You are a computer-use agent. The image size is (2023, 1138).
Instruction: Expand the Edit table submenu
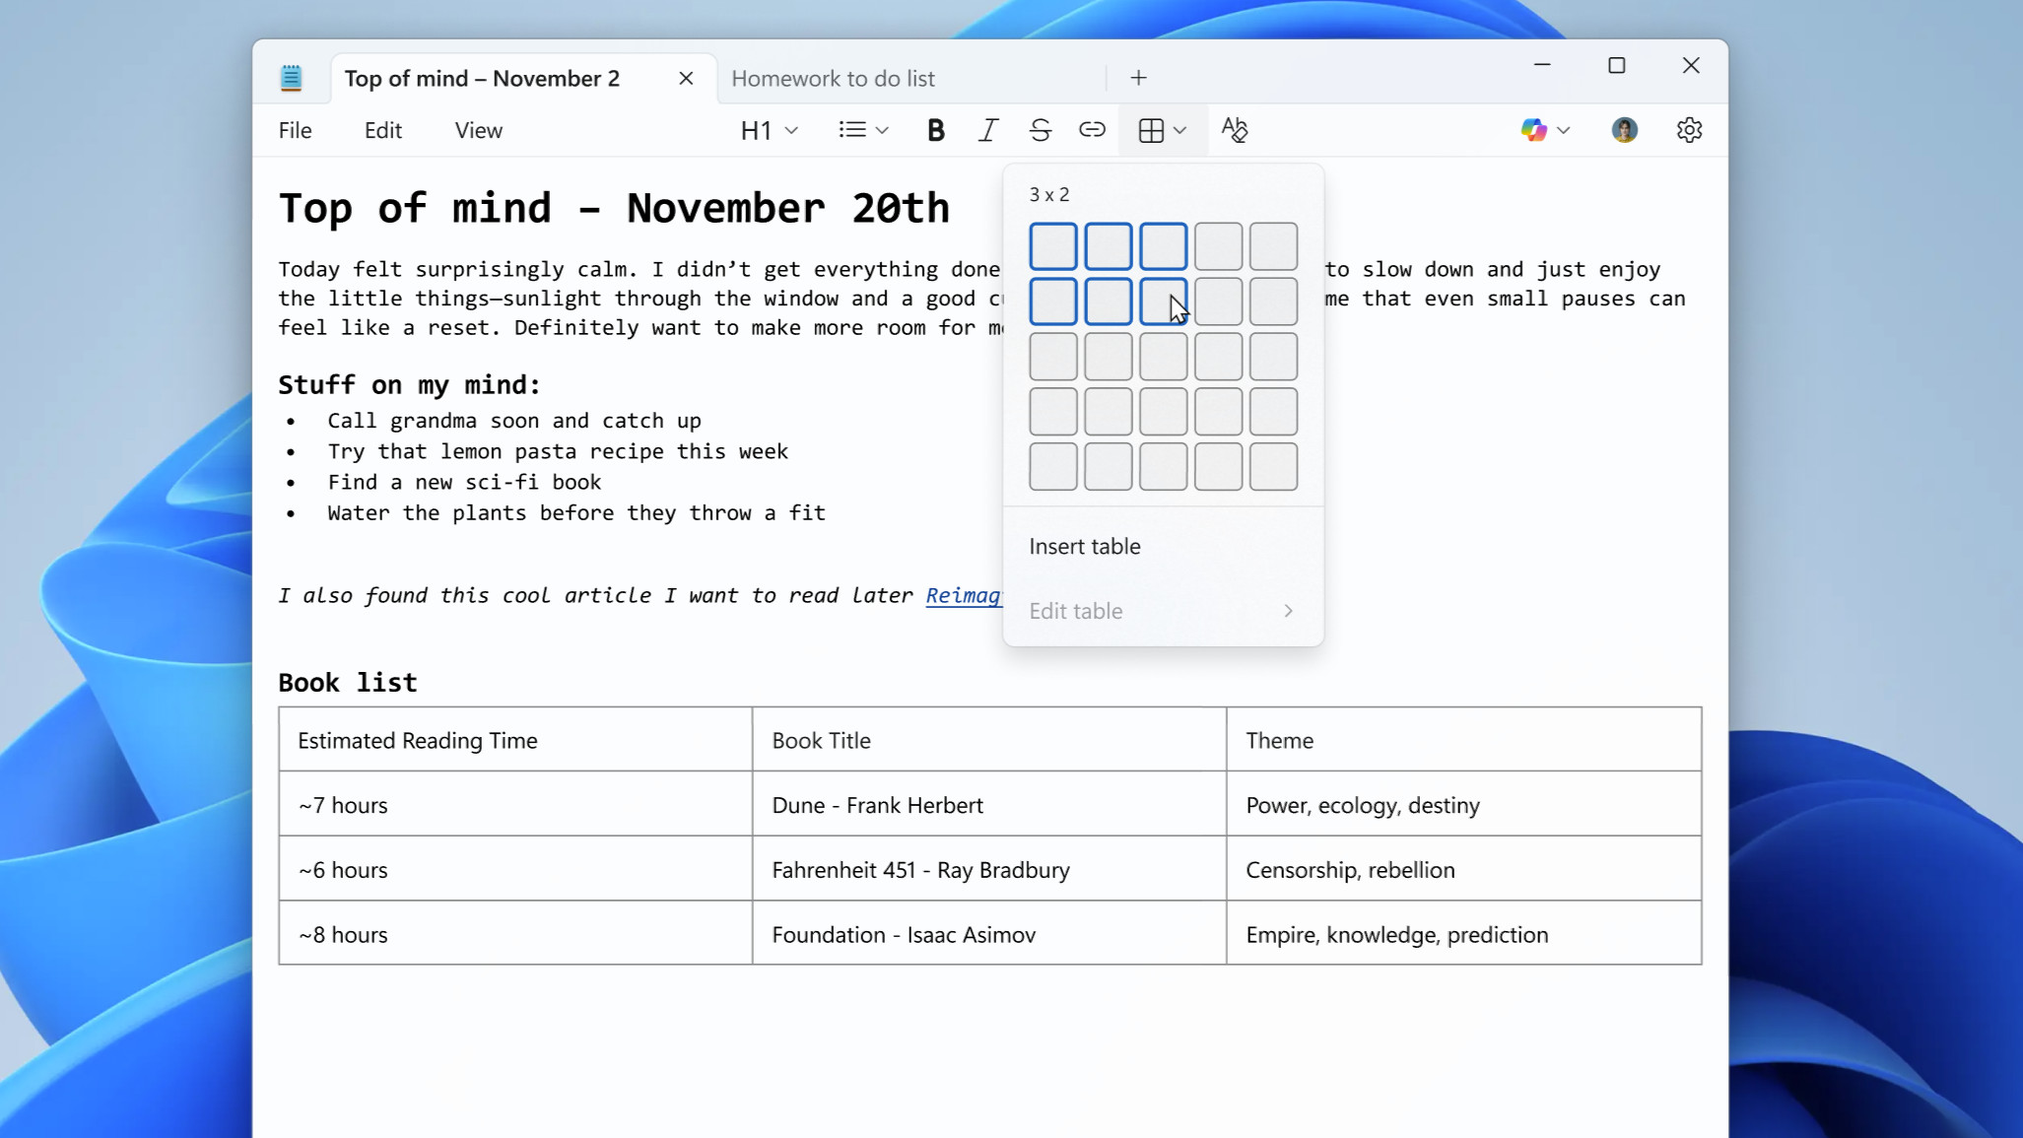click(1162, 611)
